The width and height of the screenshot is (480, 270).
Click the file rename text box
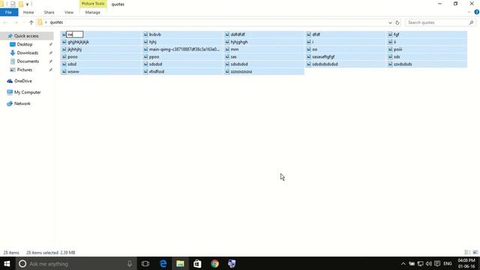click(75, 34)
